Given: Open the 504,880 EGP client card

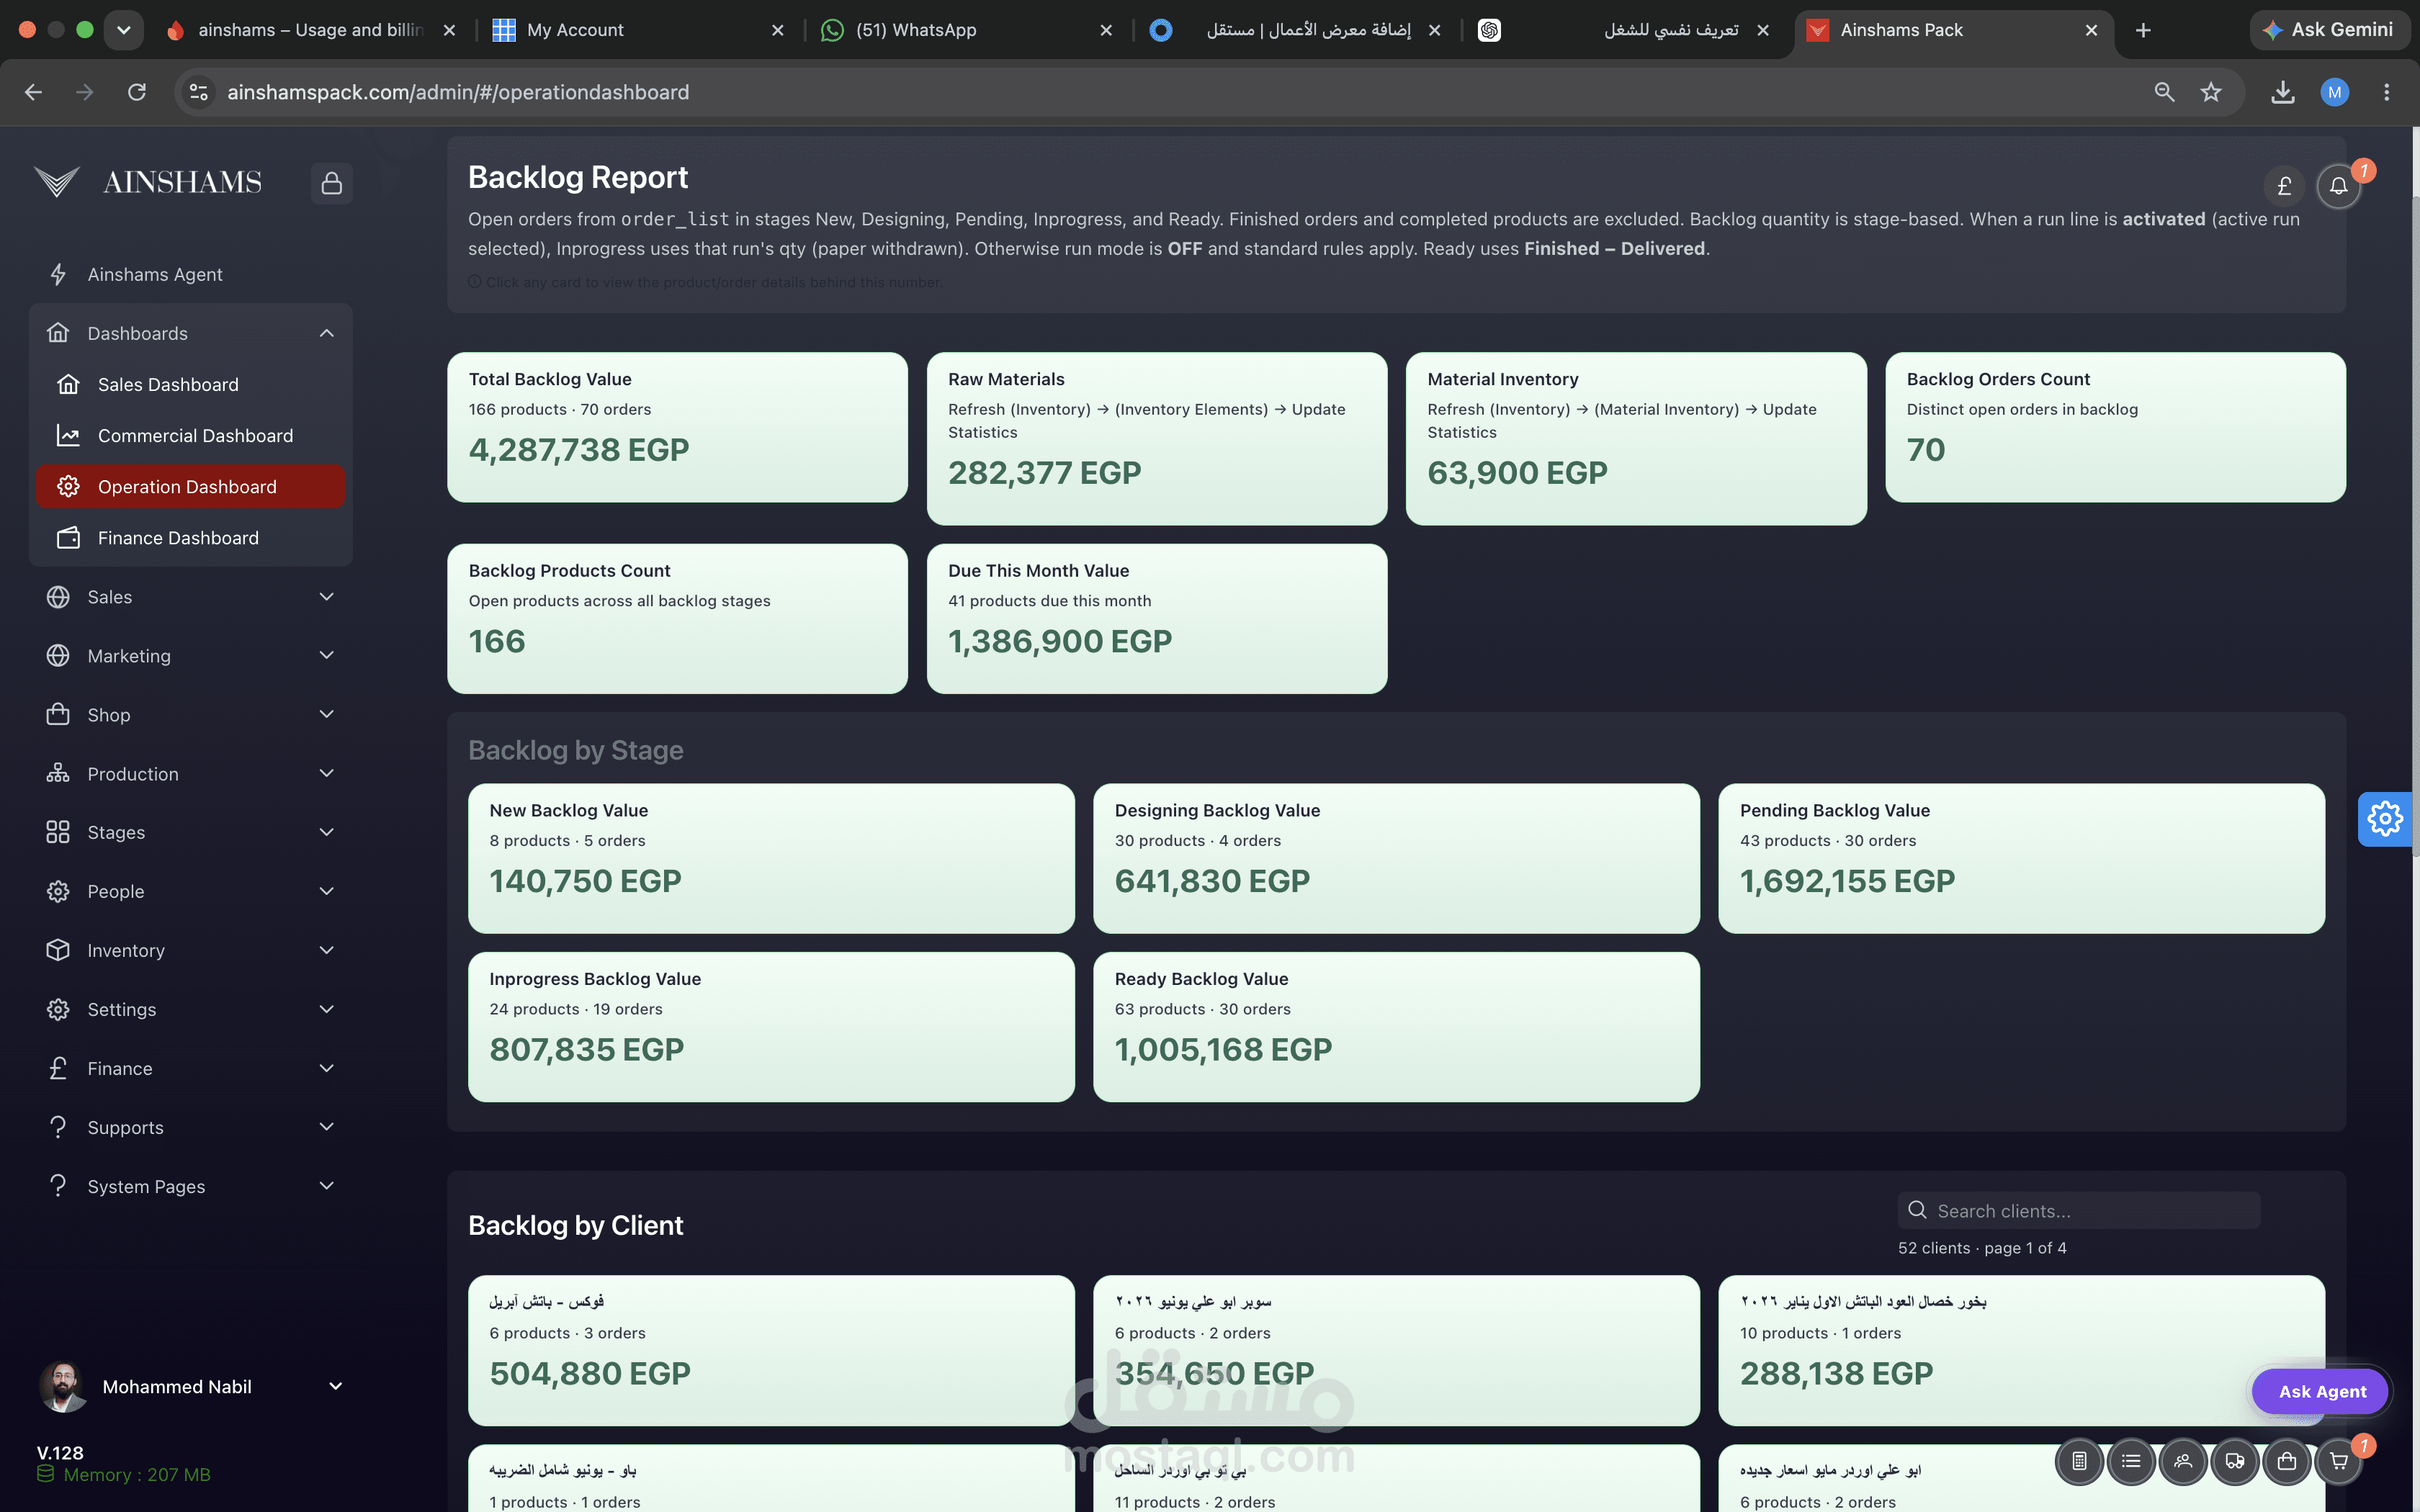Looking at the screenshot, I should [x=771, y=1350].
